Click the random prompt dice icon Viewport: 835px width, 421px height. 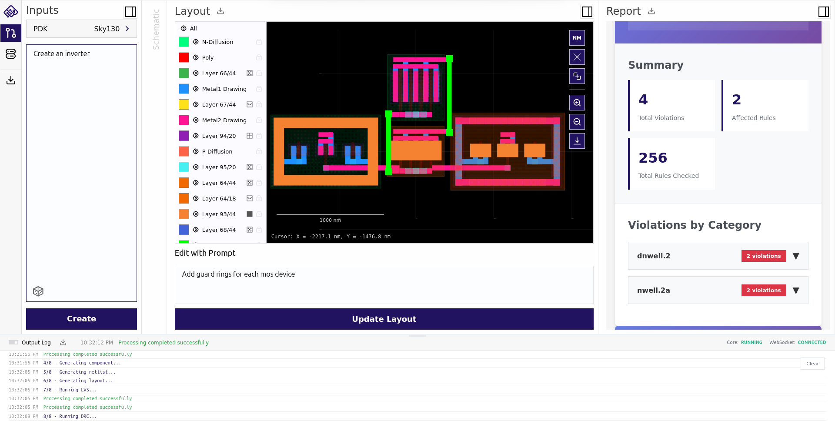38,291
